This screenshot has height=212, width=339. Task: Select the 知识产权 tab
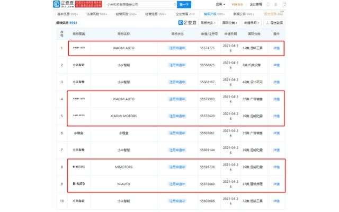(214, 14)
